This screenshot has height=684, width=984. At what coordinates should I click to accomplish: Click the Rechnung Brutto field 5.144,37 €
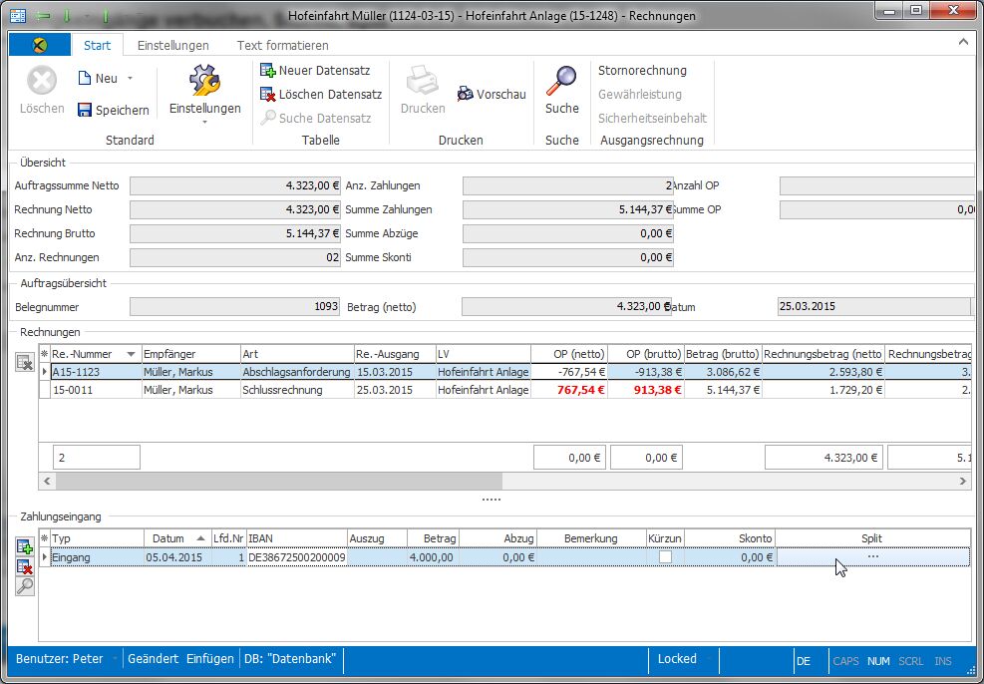pyautogui.click(x=234, y=233)
